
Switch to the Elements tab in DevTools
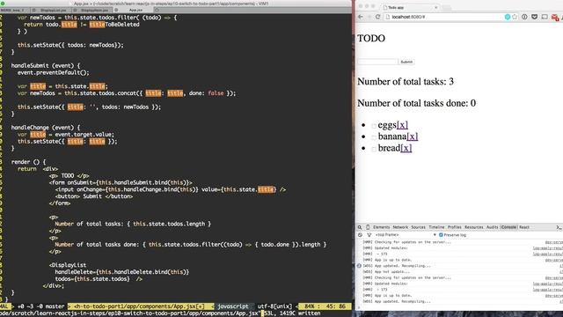[381, 227]
